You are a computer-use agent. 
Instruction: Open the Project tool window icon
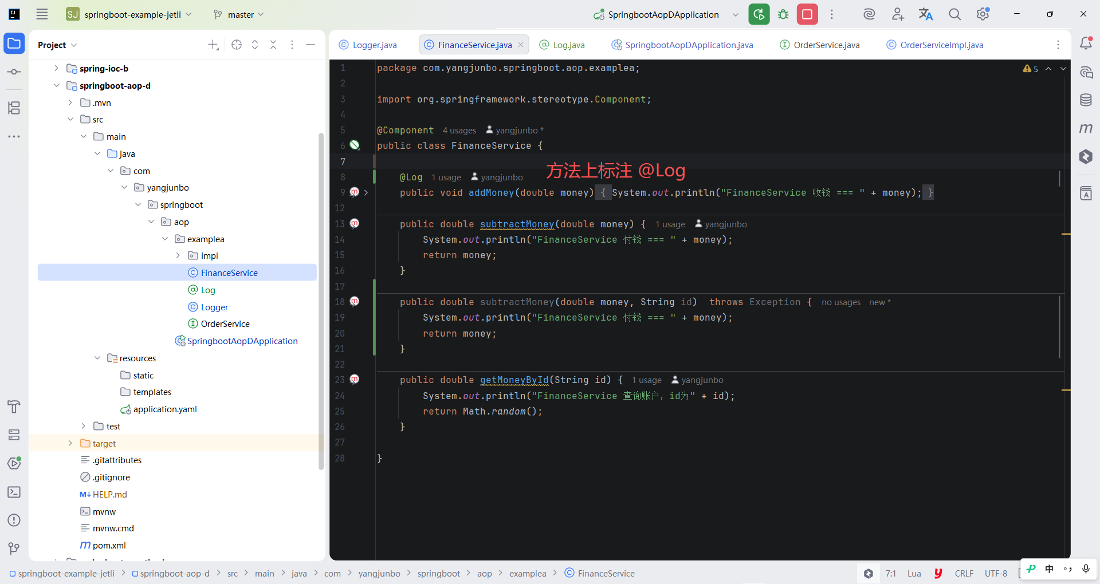14,44
